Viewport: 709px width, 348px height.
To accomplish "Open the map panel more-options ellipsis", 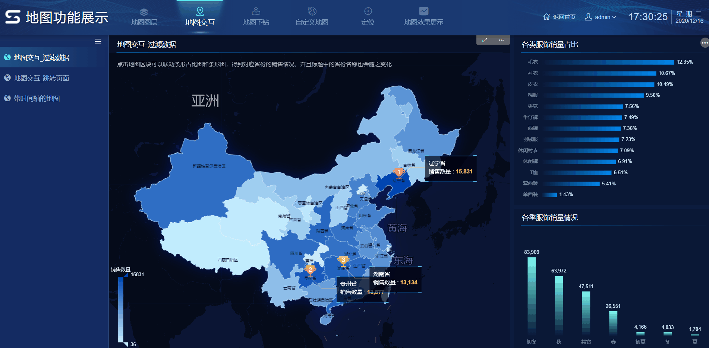I will pyautogui.click(x=501, y=40).
